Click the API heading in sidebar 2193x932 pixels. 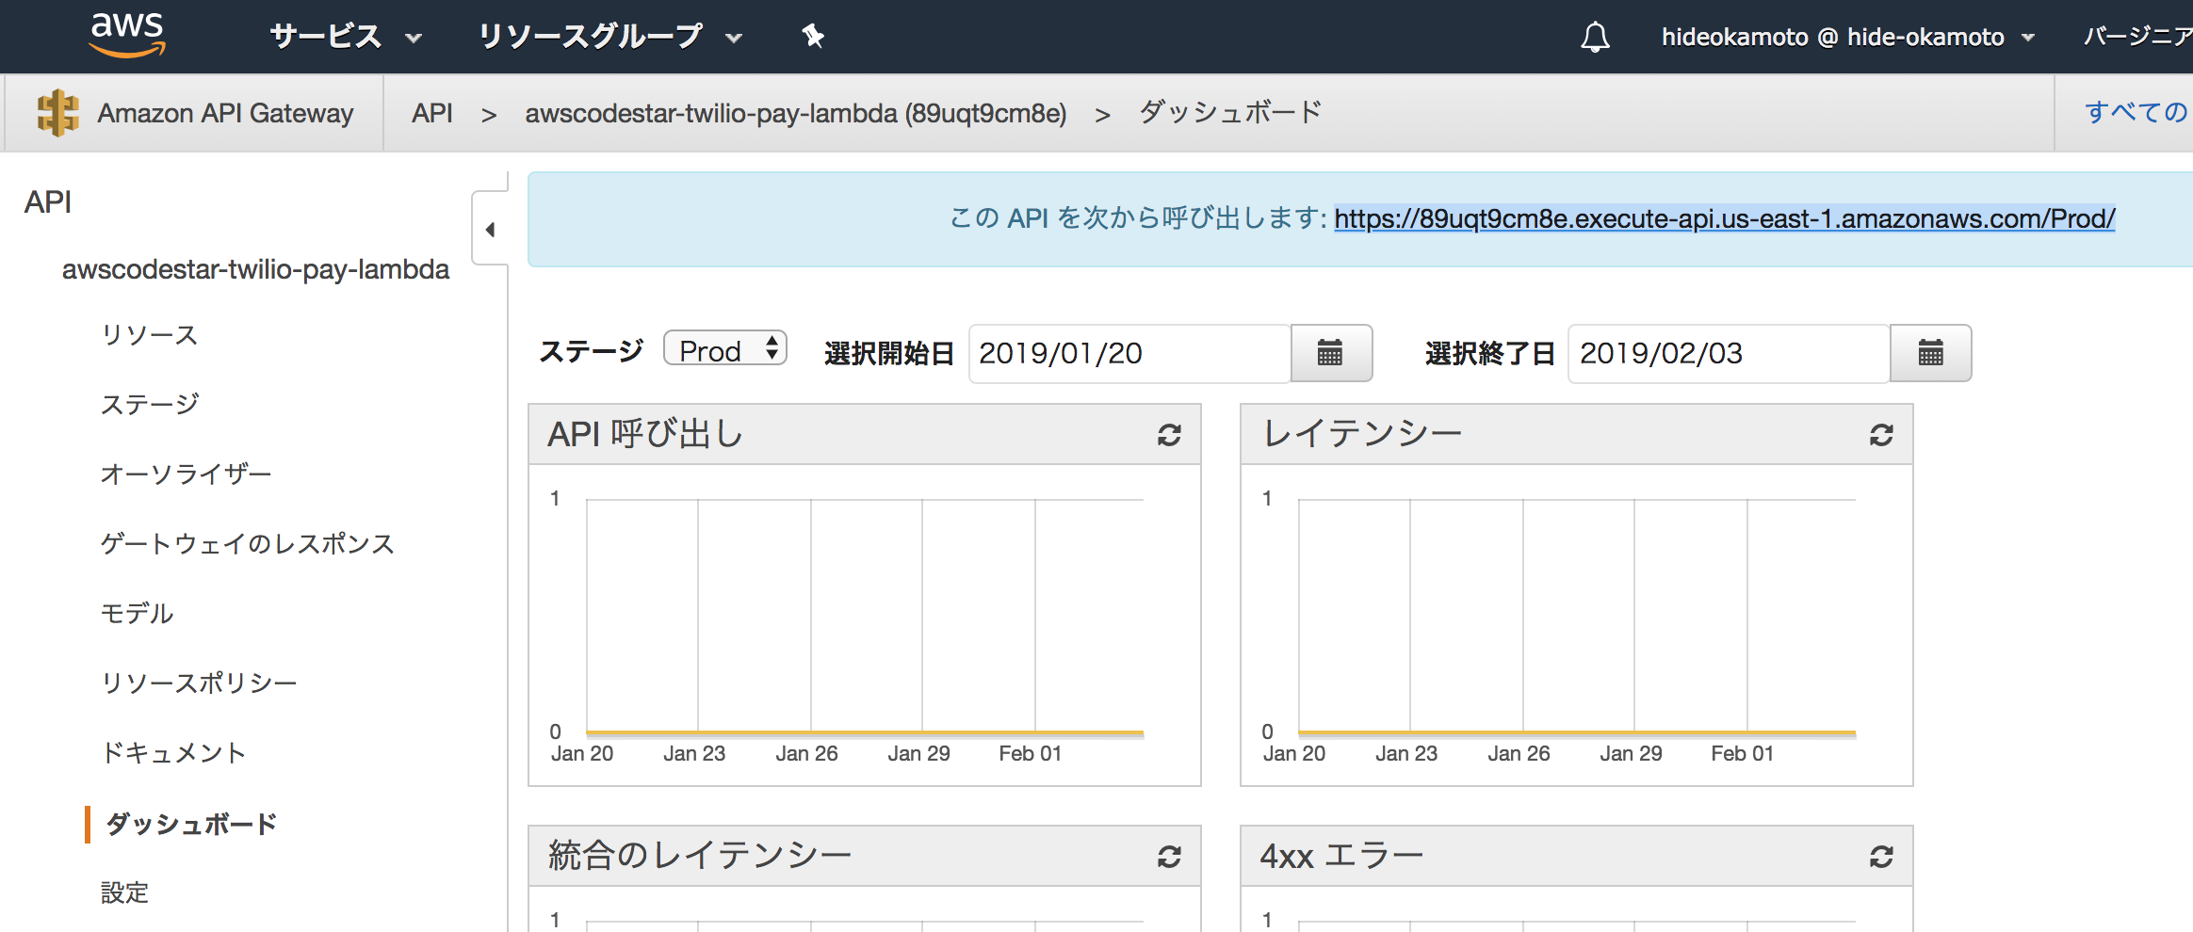click(x=48, y=201)
